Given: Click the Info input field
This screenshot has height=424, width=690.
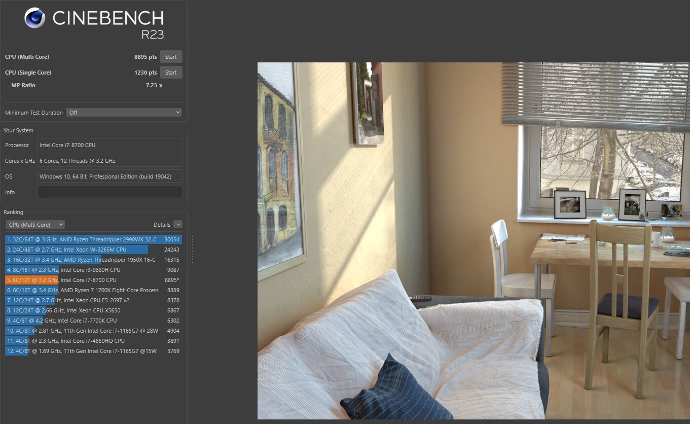Looking at the screenshot, I should click(x=110, y=192).
